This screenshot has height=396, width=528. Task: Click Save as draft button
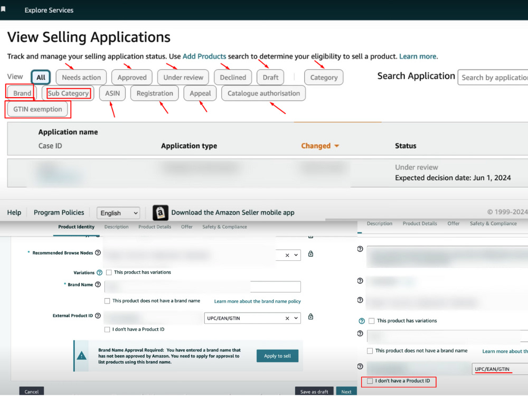[x=314, y=391]
